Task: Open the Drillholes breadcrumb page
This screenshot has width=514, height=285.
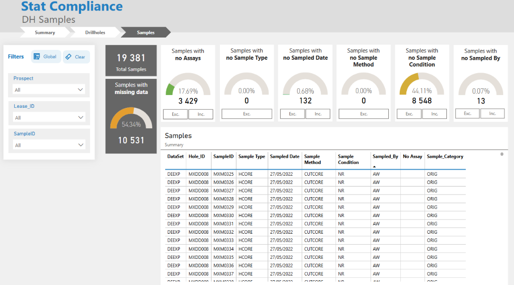Action: 95,32
